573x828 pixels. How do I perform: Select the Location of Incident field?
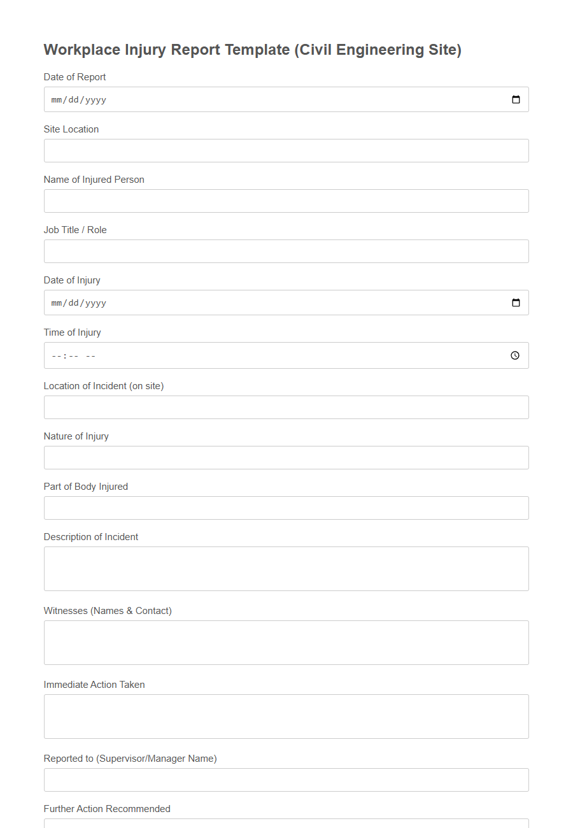coord(286,407)
